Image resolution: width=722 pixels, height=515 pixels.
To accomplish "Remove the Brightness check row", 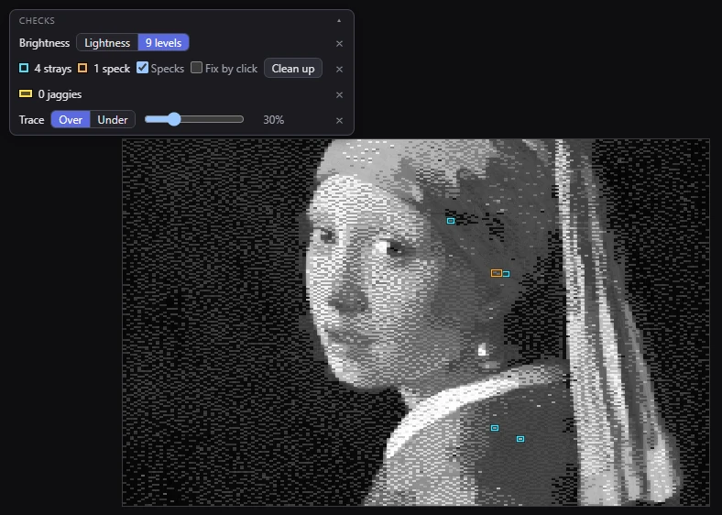I will coord(339,43).
